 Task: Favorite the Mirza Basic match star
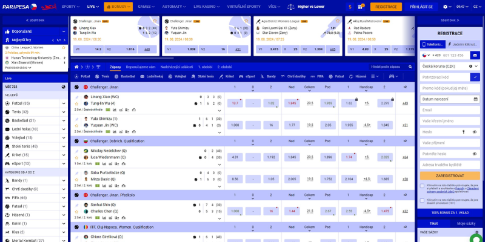pos(76,179)
